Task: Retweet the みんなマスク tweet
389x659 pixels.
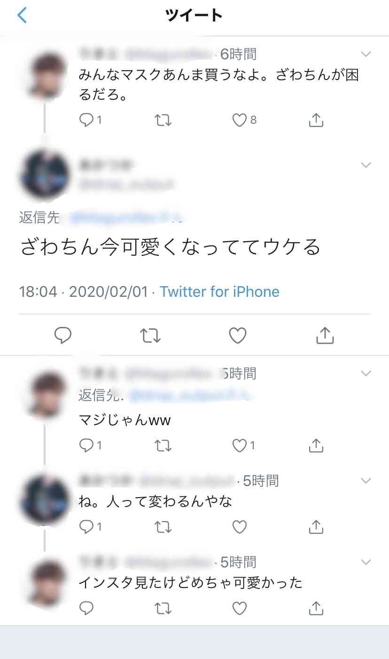Action: [x=163, y=120]
